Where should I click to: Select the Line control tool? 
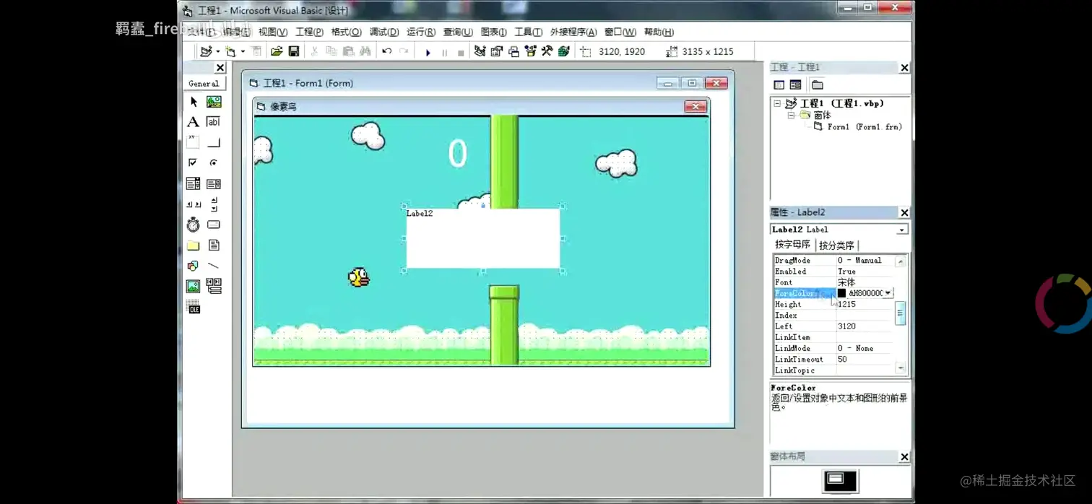point(214,266)
